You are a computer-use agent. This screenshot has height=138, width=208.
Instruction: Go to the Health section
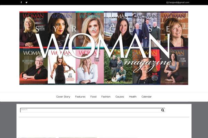tap(133, 97)
